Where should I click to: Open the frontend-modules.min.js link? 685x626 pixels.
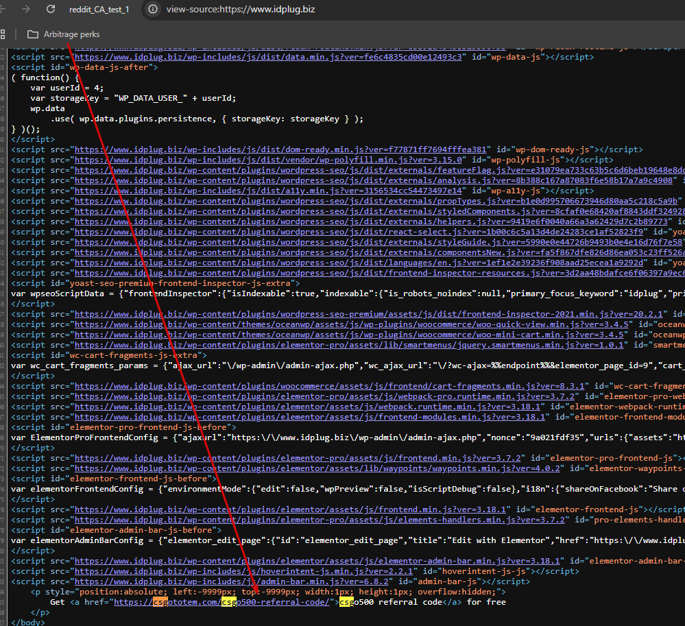click(x=309, y=417)
